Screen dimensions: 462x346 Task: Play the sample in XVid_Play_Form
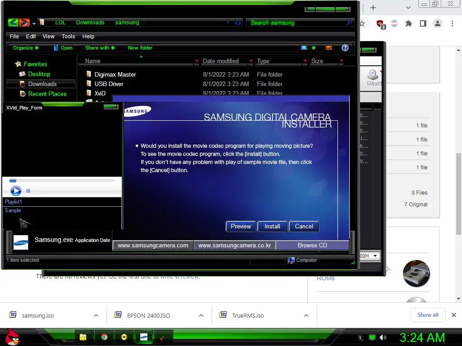(16, 191)
